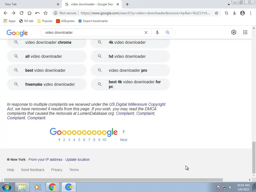
Task: Open the user profile avatar icon
Action: point(242,13)
